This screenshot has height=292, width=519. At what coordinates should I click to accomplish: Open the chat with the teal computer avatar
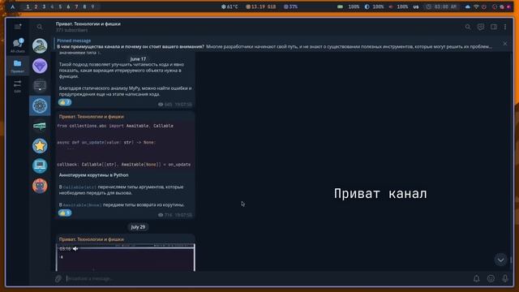click(x=40, y=165)
